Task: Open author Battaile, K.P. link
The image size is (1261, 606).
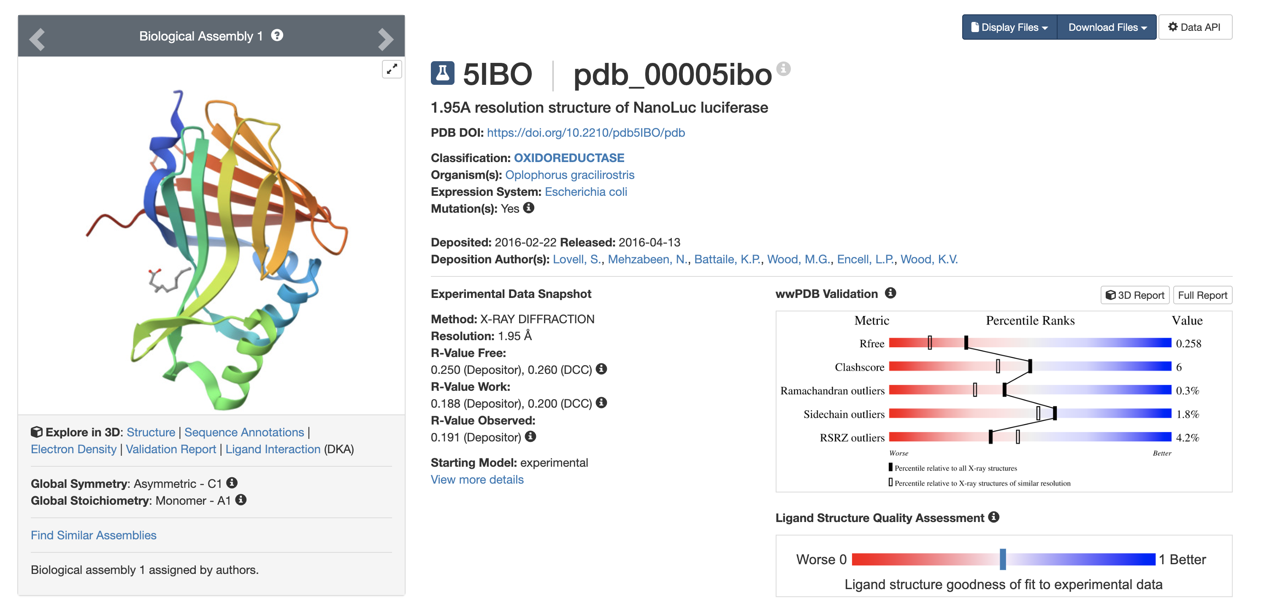Action: tap(727, 260)
